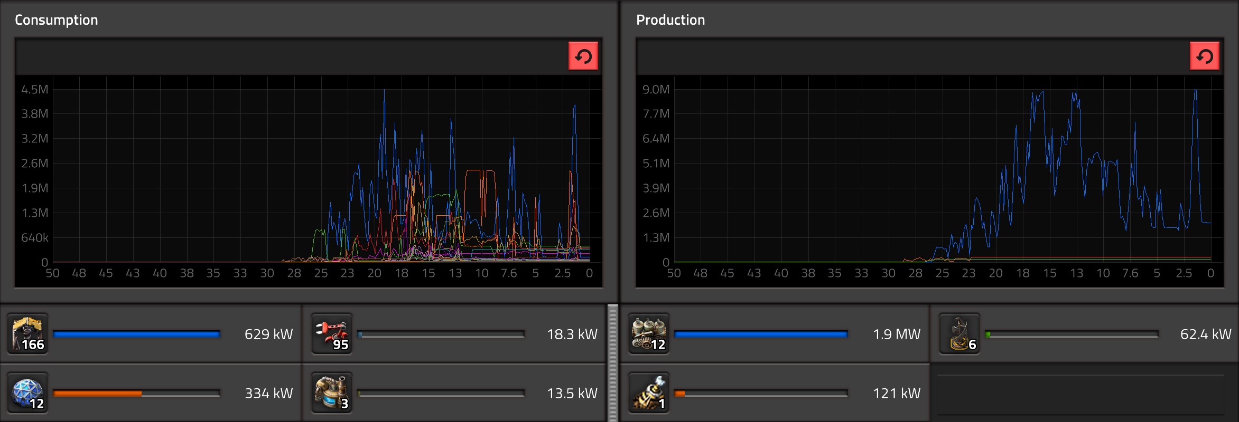
Task: Select the red inserter icon showing 95
Action: (332, 334)
